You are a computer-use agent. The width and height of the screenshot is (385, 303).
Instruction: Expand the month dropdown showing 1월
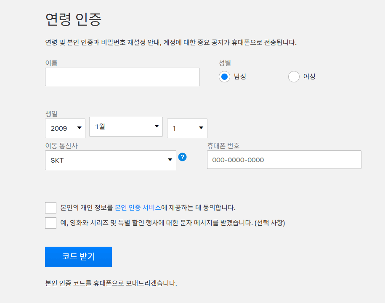[126, 126]
